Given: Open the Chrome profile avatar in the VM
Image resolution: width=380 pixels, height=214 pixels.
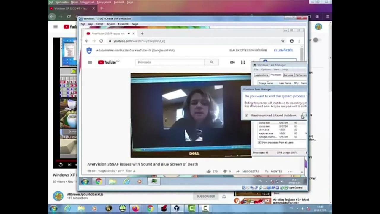Looking at the screenshot, I should tap(292, 41).
